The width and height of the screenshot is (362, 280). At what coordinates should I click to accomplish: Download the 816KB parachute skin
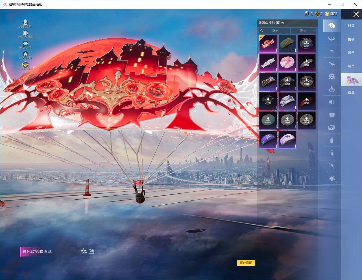pos(306,82)
